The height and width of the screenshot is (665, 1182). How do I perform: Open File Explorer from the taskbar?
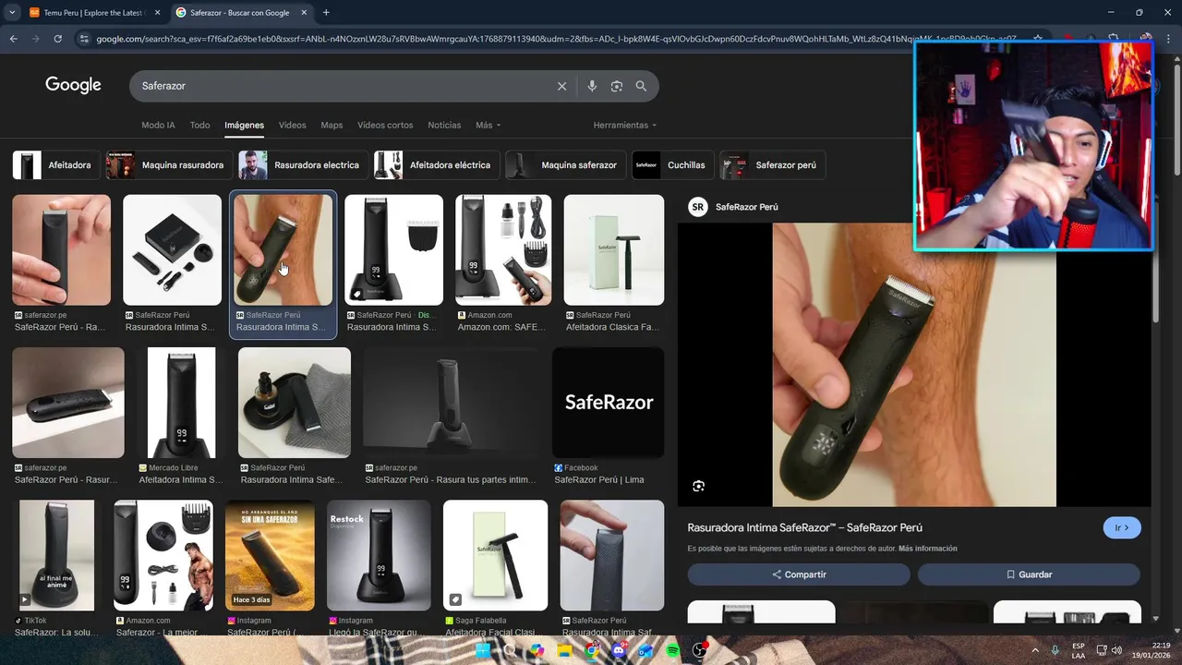pos(564,650)
